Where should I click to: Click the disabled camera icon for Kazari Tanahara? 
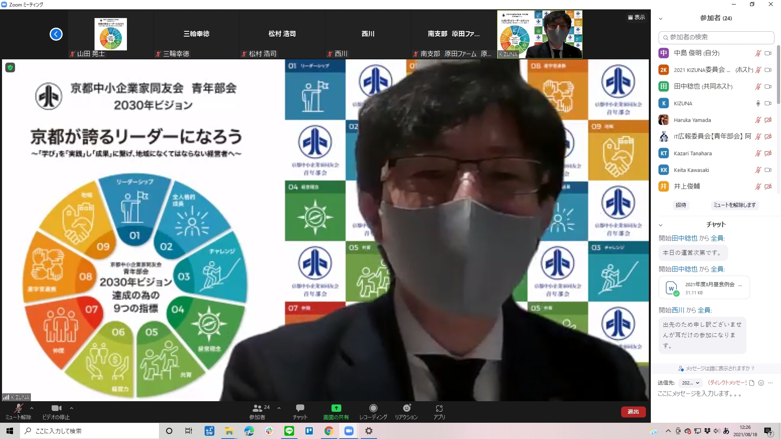point(768,153)
